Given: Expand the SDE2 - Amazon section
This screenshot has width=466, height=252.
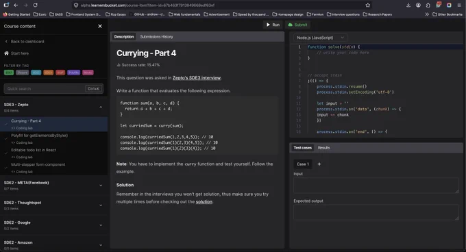Looking at the screenshot, I should 101,245.
